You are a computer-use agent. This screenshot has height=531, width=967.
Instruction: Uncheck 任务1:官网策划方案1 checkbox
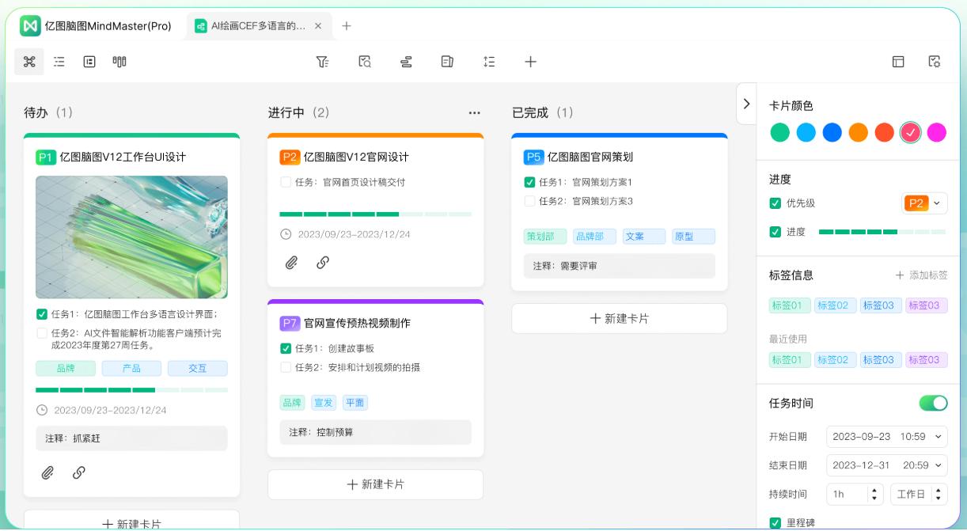point(529,182)
